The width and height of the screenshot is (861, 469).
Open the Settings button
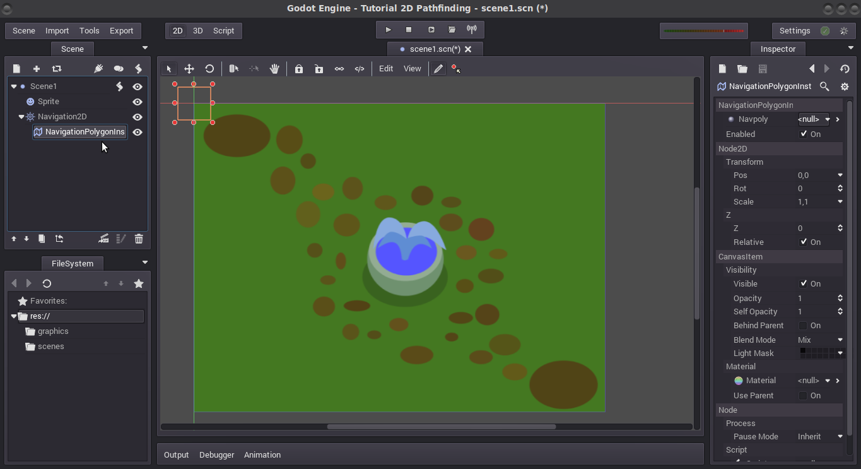point(795,30)
